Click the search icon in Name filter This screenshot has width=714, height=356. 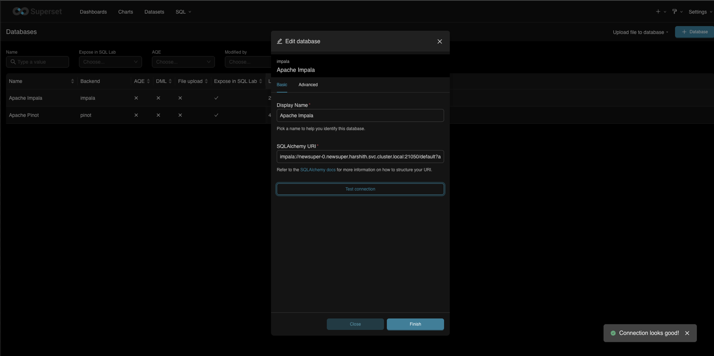(x=13, y=62)
